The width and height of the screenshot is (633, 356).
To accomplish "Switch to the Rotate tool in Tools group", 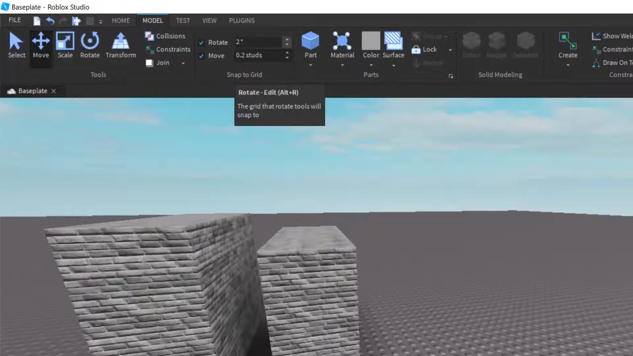I will pos(90,45).
